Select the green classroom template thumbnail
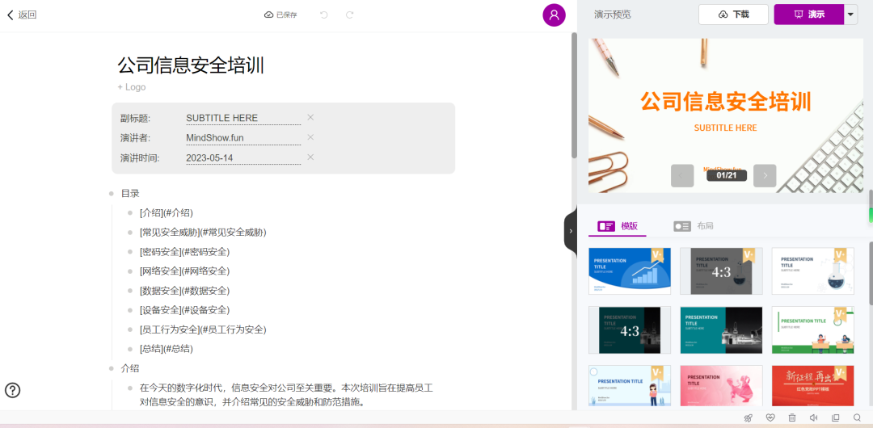This screenshot has width=873, height=428. tap(813, 329)
